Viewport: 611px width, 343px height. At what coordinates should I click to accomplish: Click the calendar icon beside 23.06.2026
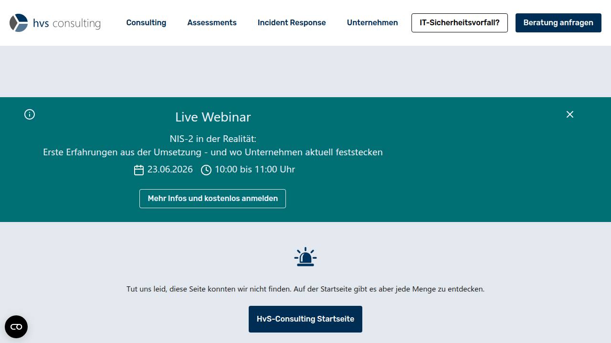click(139, 170)
